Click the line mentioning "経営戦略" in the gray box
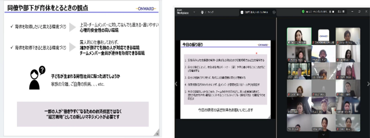The image size is (370, 138). click(83, 116)
